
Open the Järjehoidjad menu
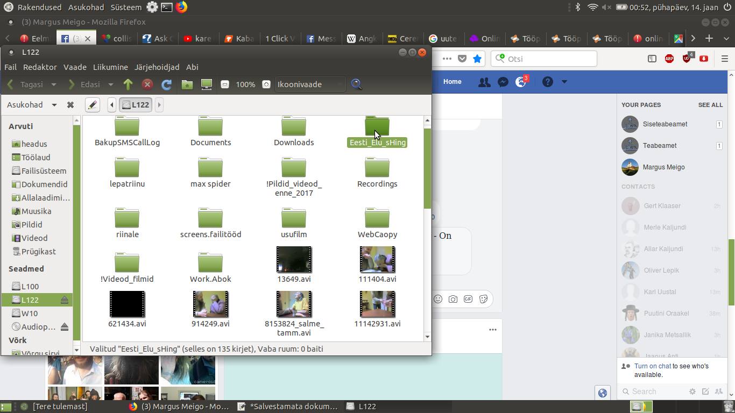click(x=157, y=67)
